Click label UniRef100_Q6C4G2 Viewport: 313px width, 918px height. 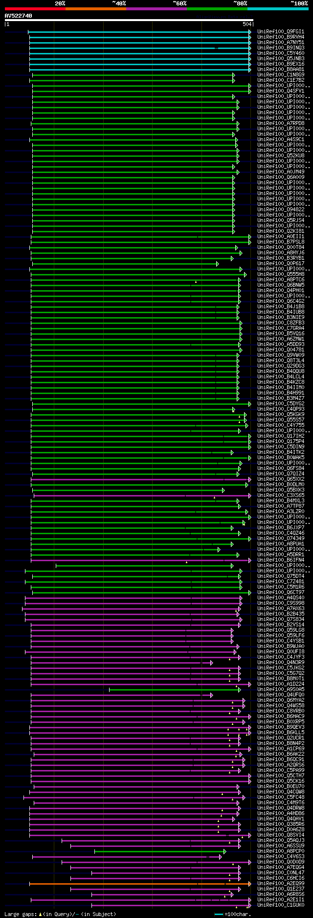[x=281, y=301]
